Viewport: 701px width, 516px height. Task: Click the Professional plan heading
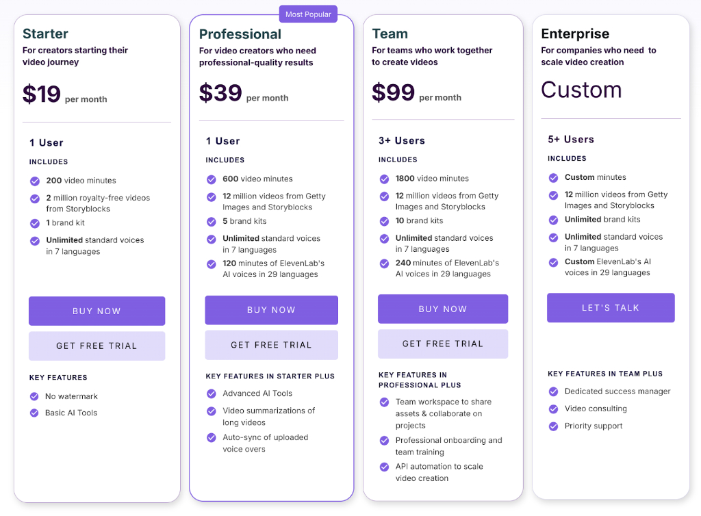click(x=240, y=34)
